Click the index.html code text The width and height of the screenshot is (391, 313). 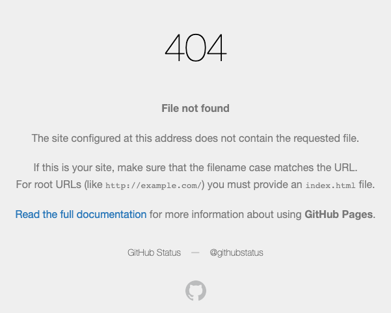(330, 185)
